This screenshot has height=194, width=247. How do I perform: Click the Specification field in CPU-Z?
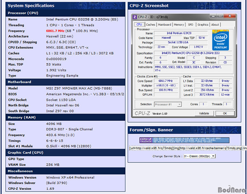point(193,53)
